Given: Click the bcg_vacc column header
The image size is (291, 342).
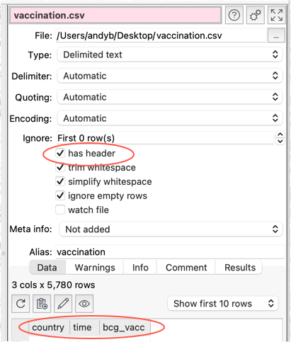Looking at the screenshot, I should click(124, 327).
